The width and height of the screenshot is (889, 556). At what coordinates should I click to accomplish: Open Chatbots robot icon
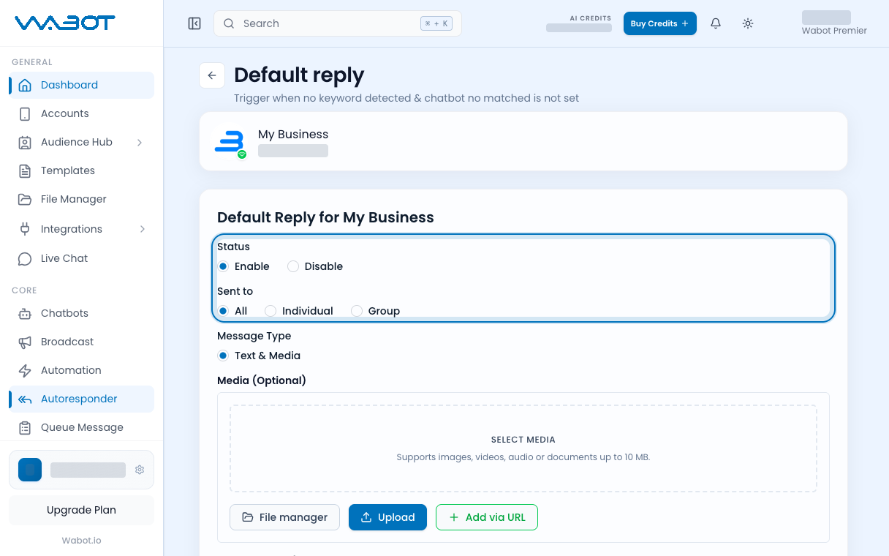click(25, 313)
